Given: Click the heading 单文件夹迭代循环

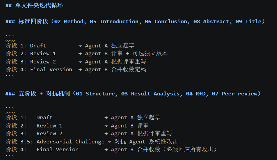Looking at the screenshot, I should point(39,5).
